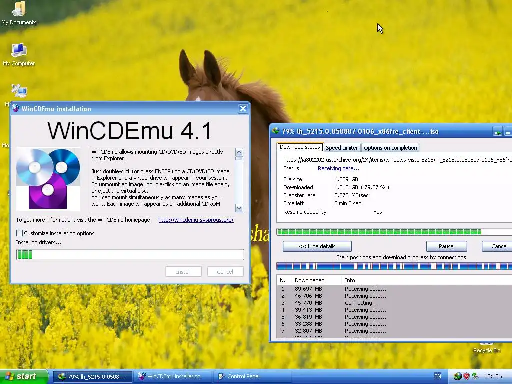Screen dimensions: 512x384
Task: Click the 'Receiving data...' status value
Action: point(338,168)
